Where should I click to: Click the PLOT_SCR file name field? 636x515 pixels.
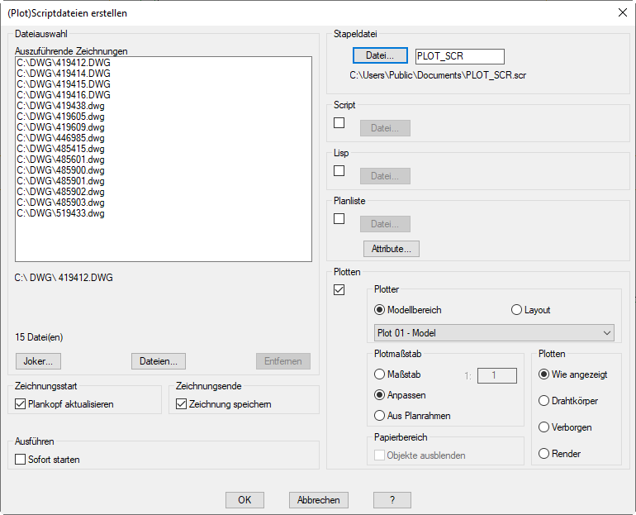click(459, 56)
